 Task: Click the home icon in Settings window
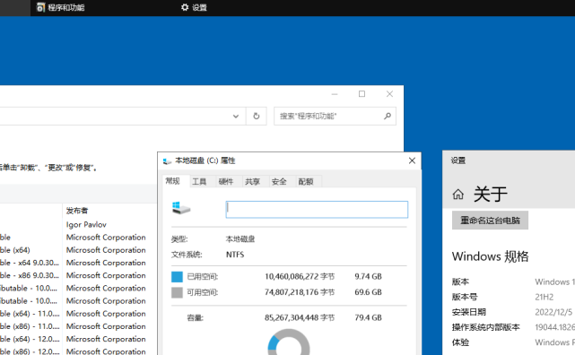tap(458, 195)
